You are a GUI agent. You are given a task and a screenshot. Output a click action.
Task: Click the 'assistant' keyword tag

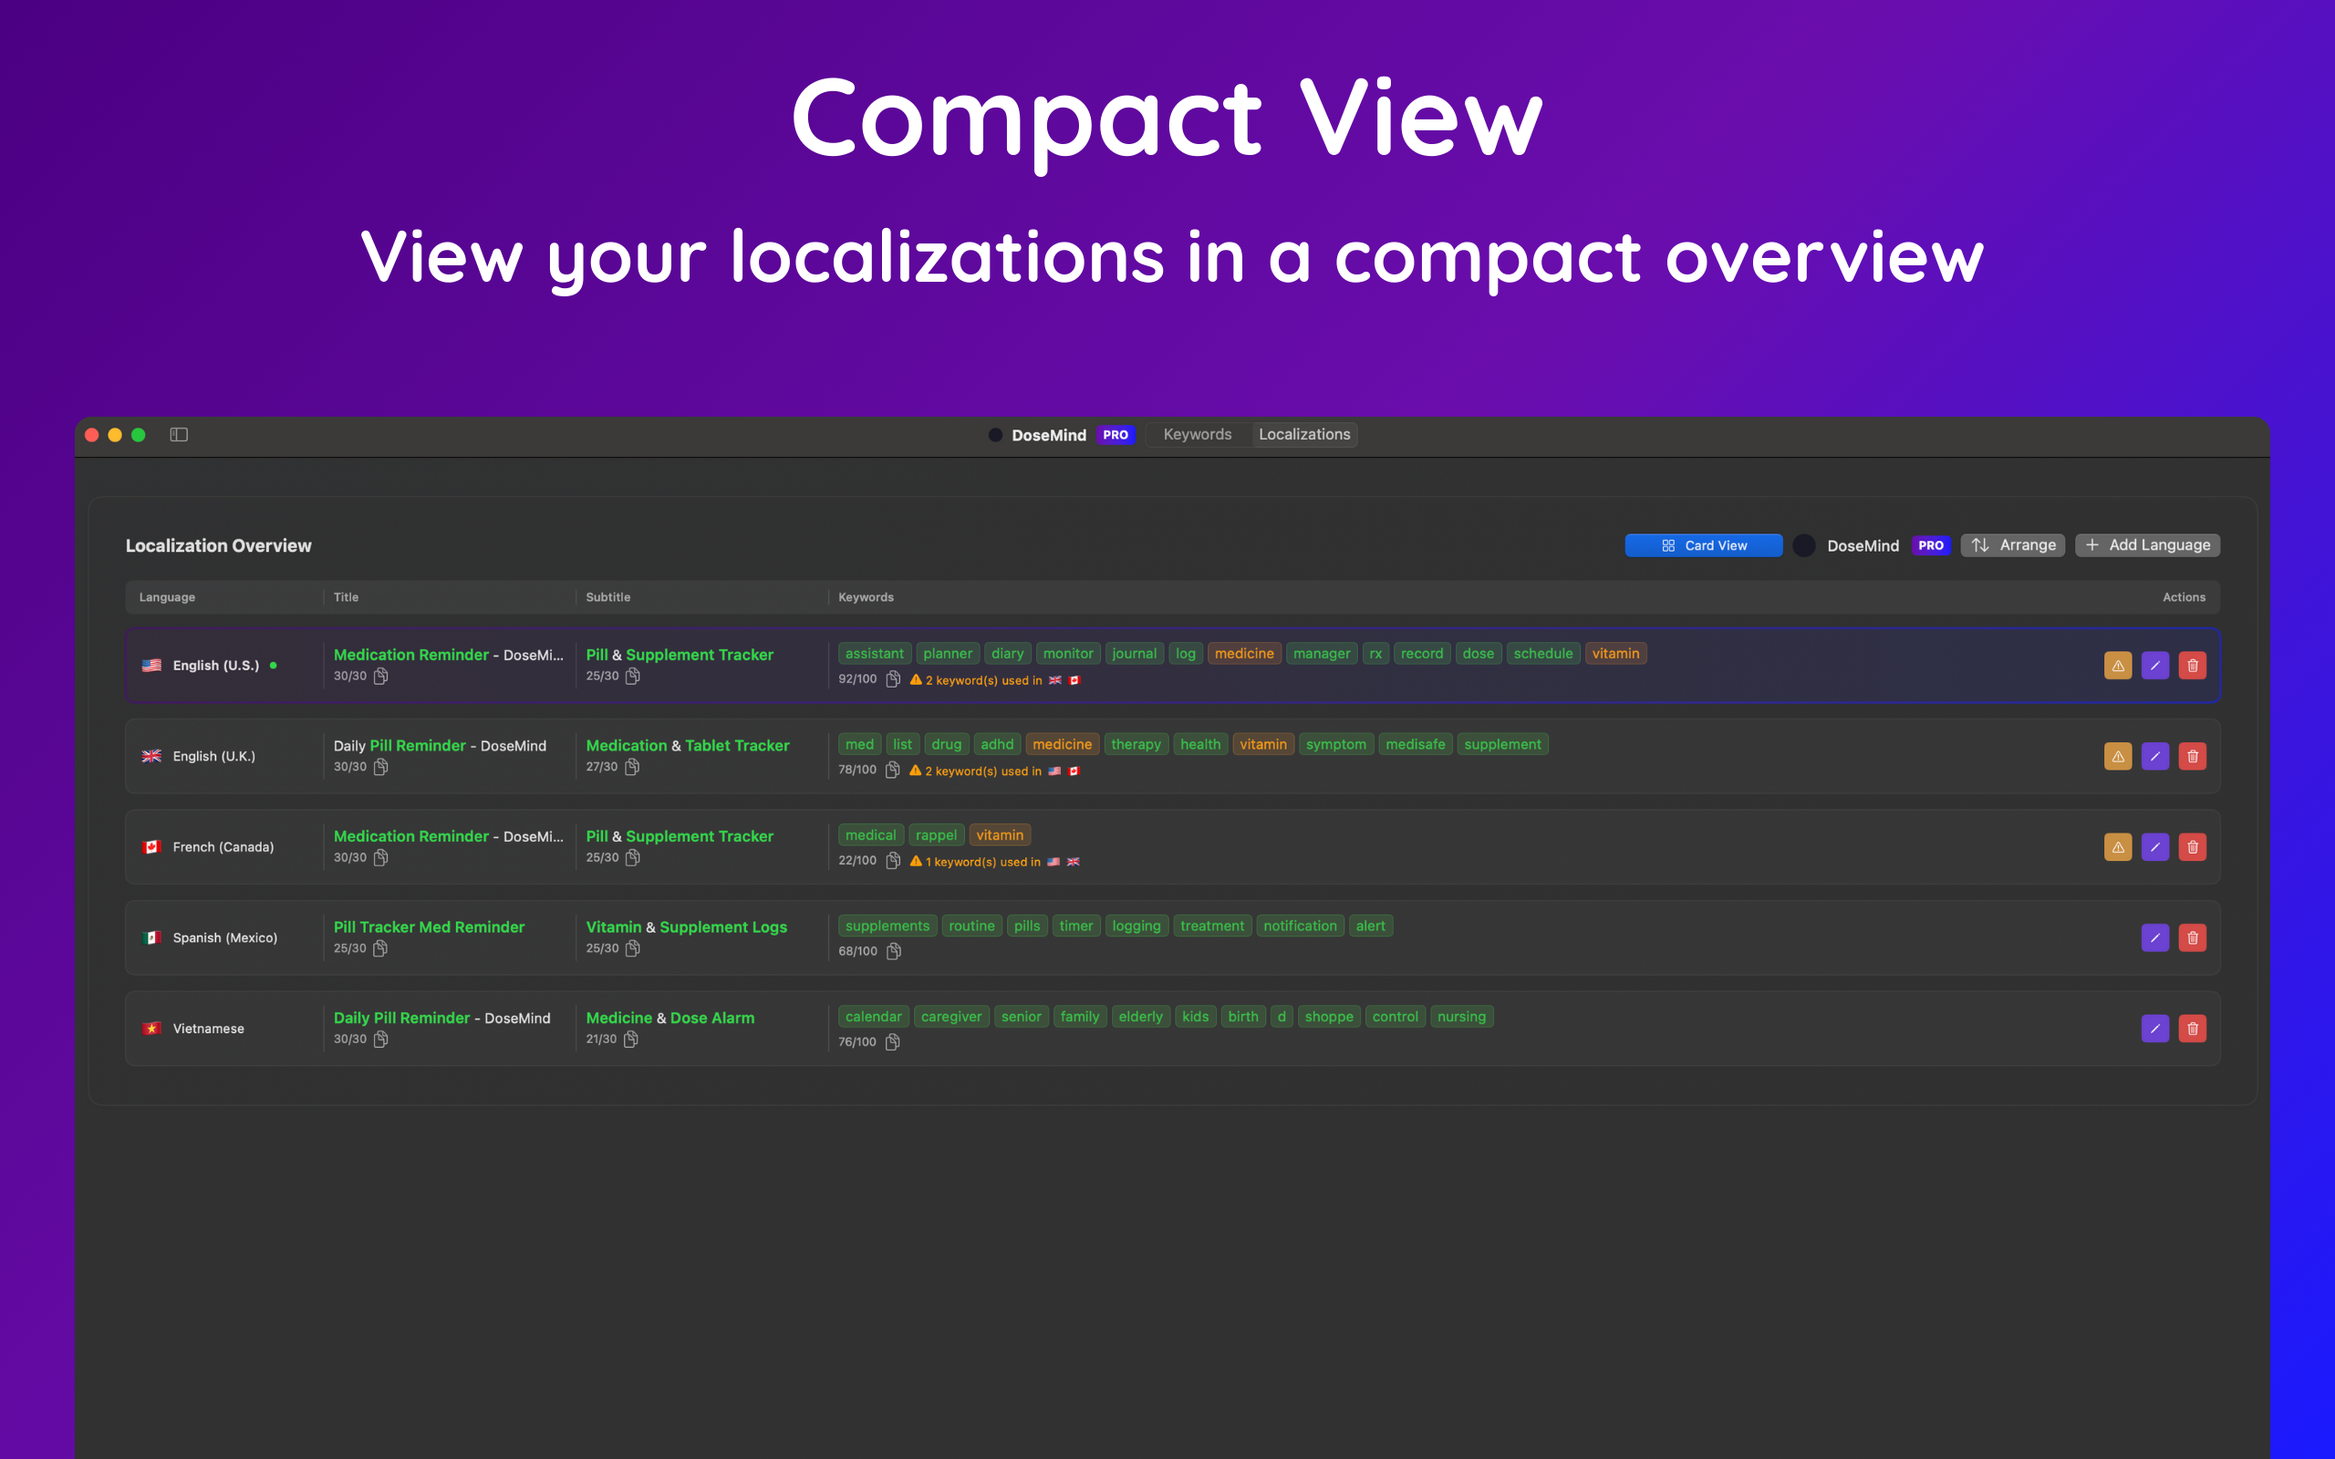click(x=874, y=653)
